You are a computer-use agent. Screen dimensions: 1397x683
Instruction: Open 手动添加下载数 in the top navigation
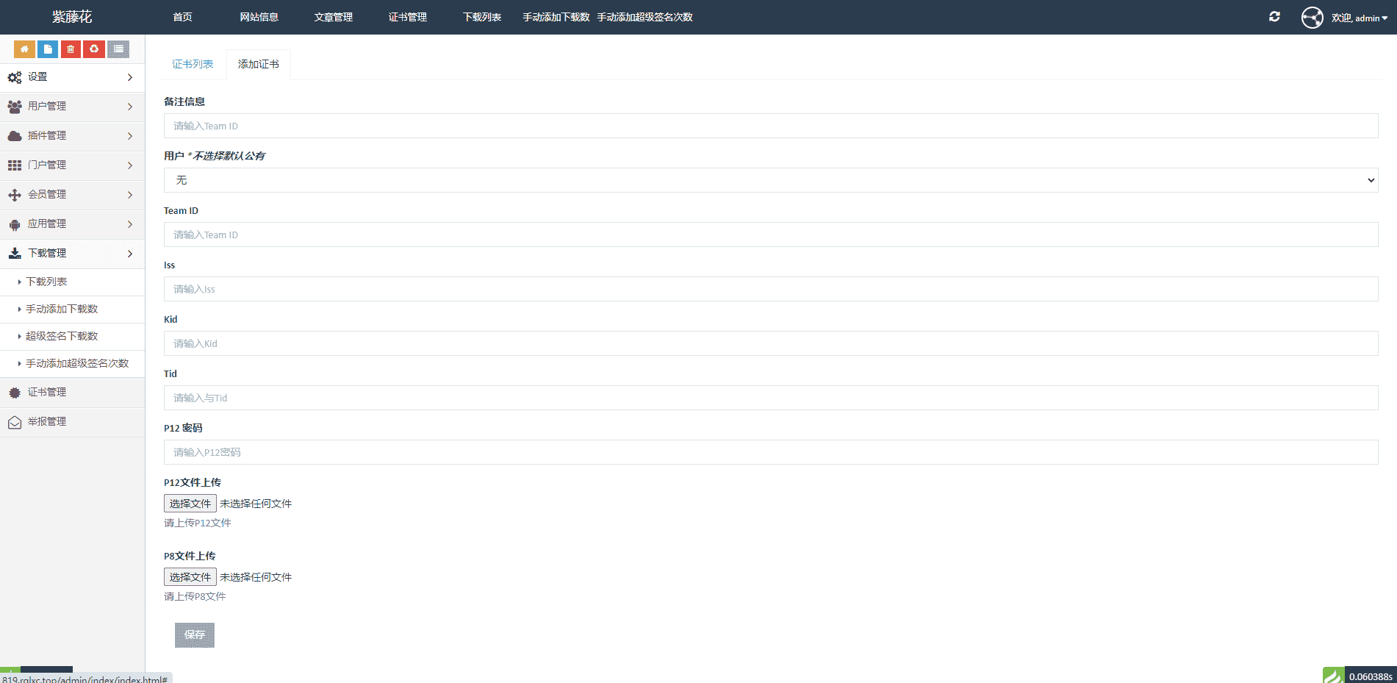pyautogui.click(x=556, y=17)
